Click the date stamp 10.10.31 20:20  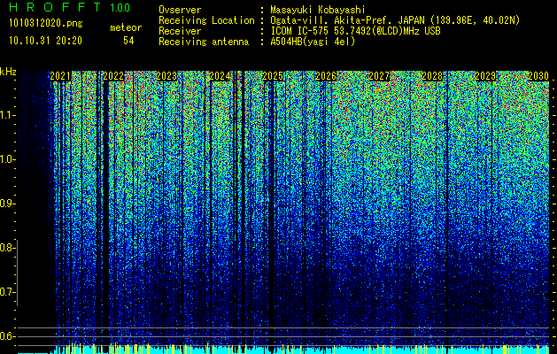coord(45,41)
